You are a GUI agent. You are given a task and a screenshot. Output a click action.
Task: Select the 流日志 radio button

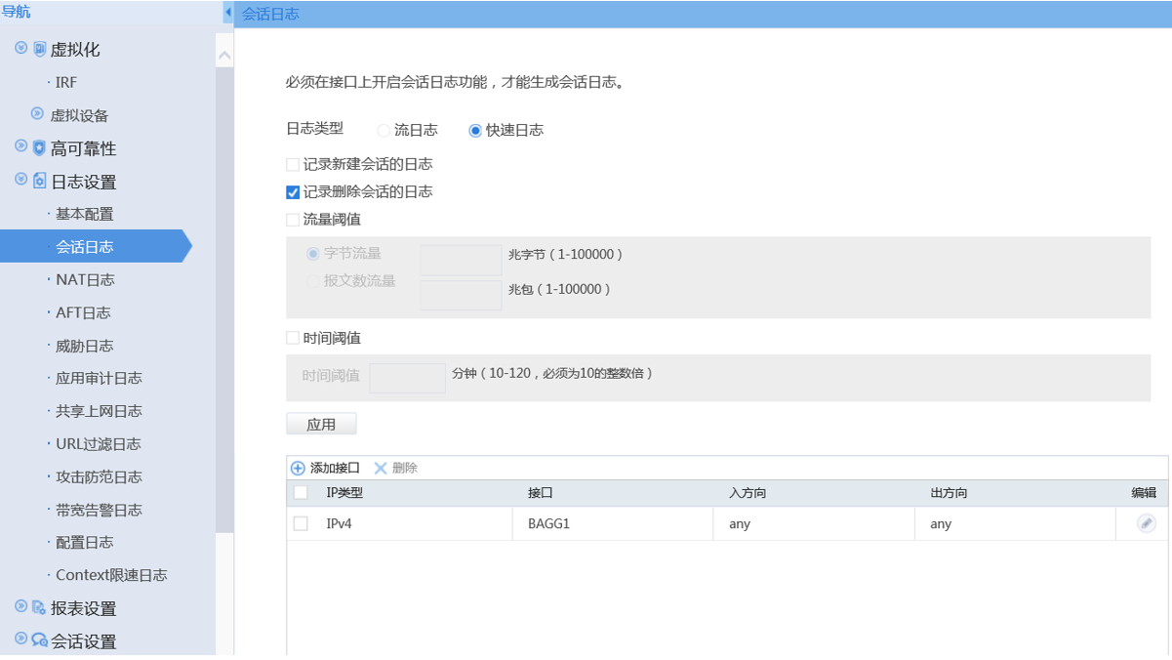(384, 131)
